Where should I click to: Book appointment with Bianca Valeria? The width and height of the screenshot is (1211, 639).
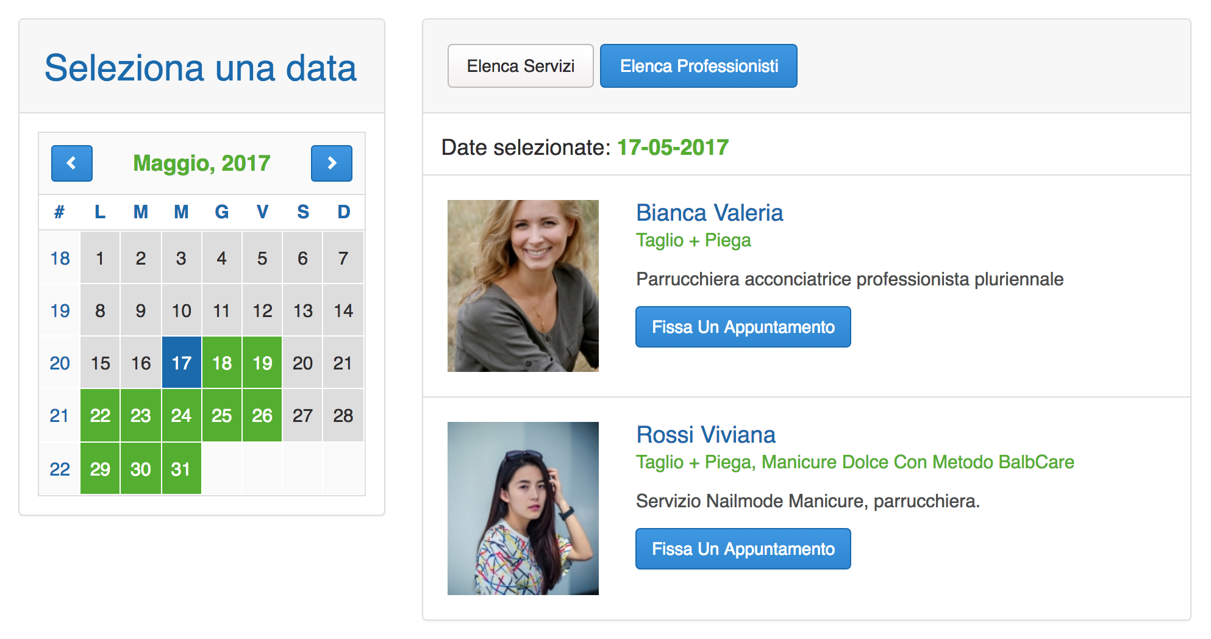click(x=743, y=327)
